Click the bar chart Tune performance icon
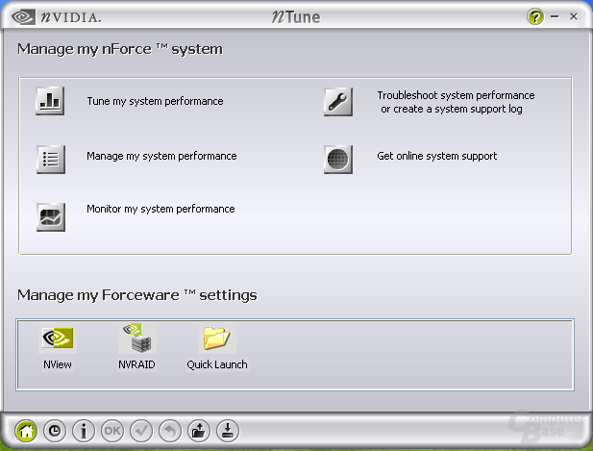This screenshot has width=593, height=451. 50,101
